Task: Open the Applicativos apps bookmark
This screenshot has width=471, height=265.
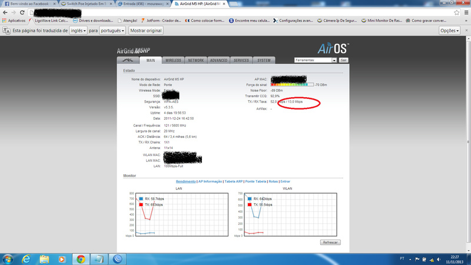Action: tap(14, 21)
